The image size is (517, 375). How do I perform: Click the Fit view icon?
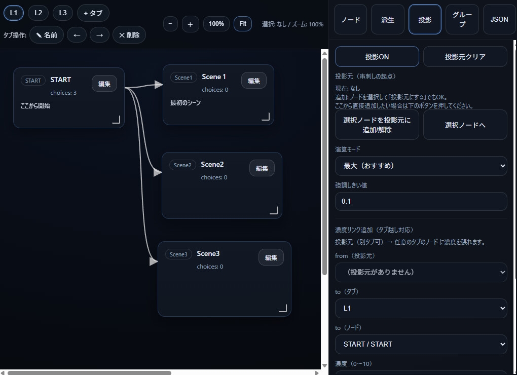point(242,23)
